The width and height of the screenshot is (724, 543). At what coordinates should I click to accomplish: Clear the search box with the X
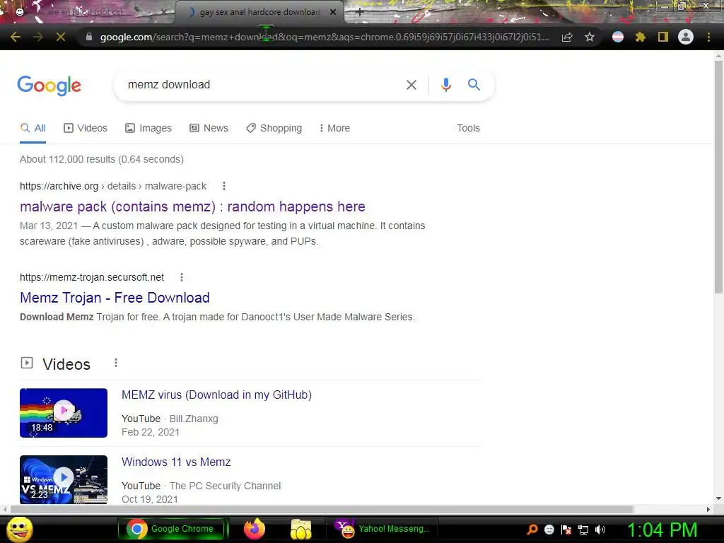click(411, 85)
